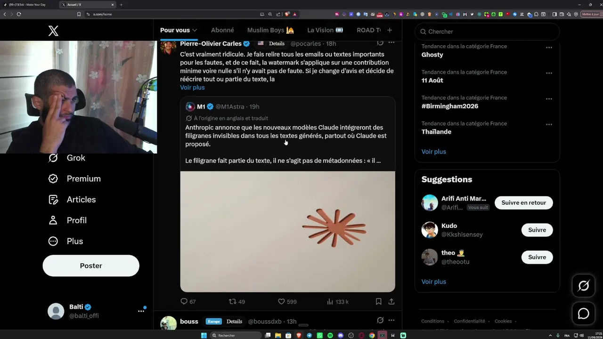The height and width of the screenshot is (339, 603).
Task: Switch to the La Vision tab
Action: pyautogui.click(x=325, y=30)
